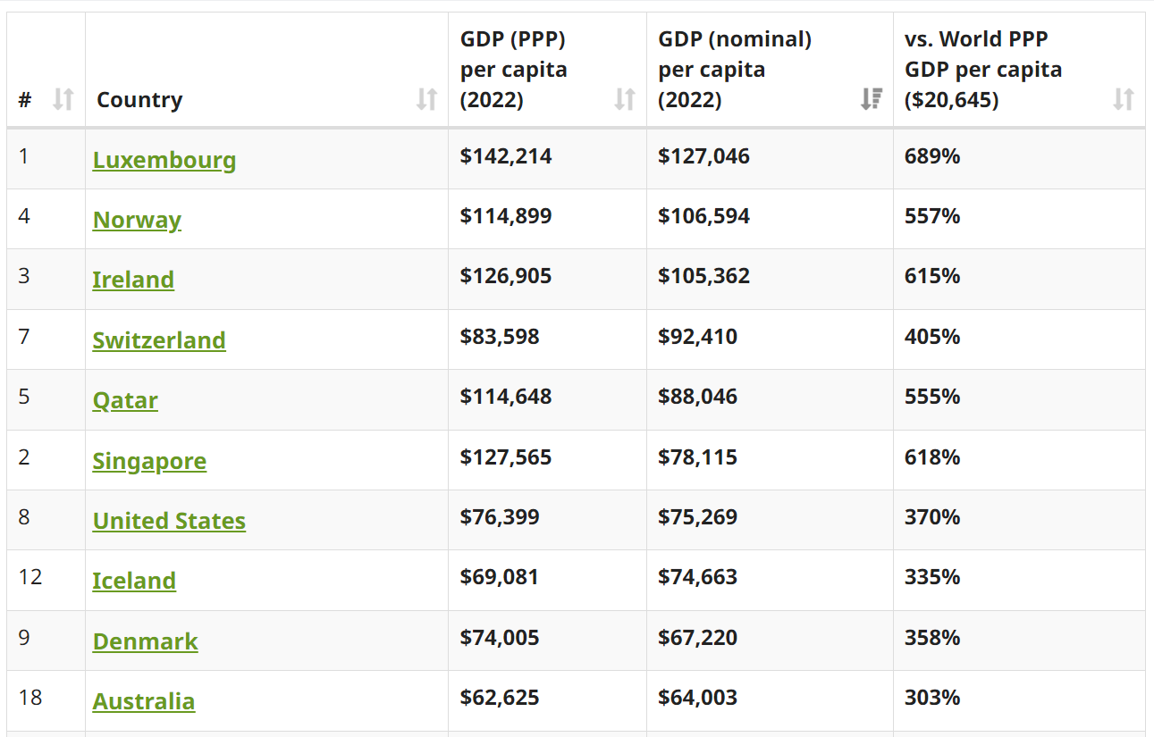Screen dimensions: 1154x737
Task: Open the Denmark country link
Action: coord(146,641)
